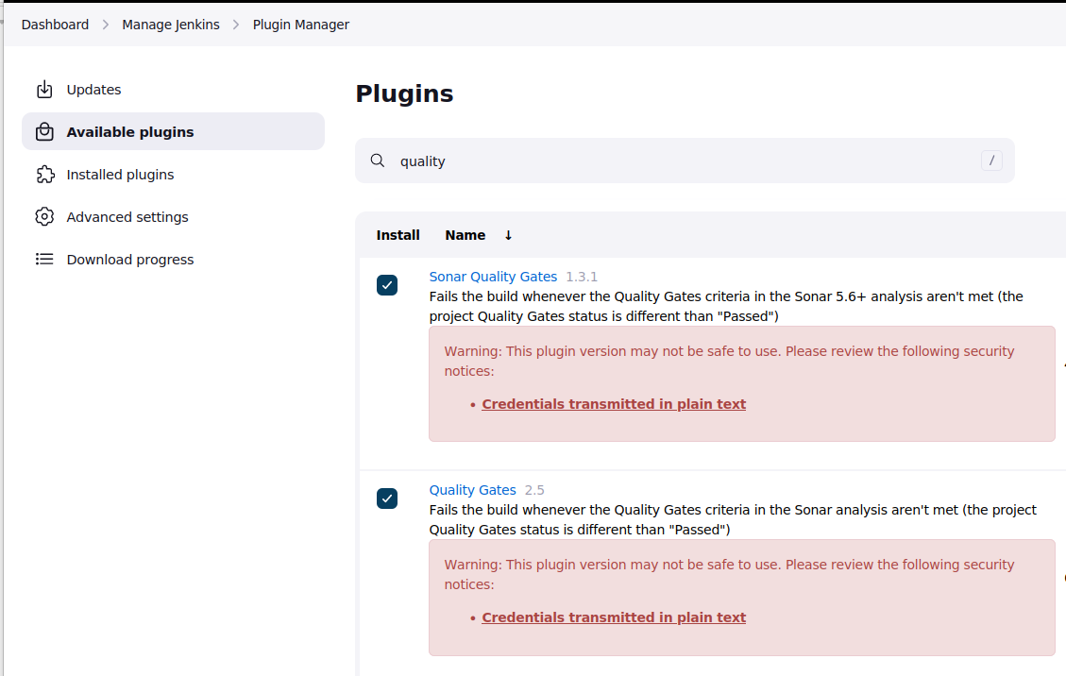Uncheck the Quality Gates 2.5 install checkbox
Screen dimensions: 1066x676
[387, 499]
